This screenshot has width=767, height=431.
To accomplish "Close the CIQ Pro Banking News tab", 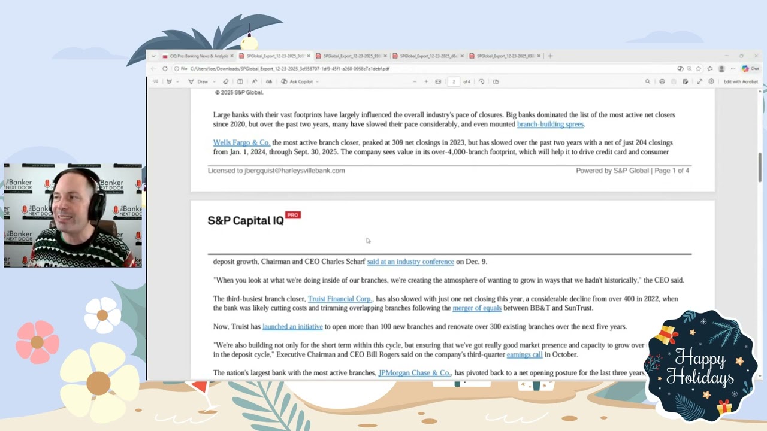I will pyautogui.click(x=232, y=56).
